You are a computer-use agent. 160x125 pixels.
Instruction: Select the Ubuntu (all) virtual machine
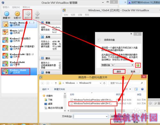[19, 32]
